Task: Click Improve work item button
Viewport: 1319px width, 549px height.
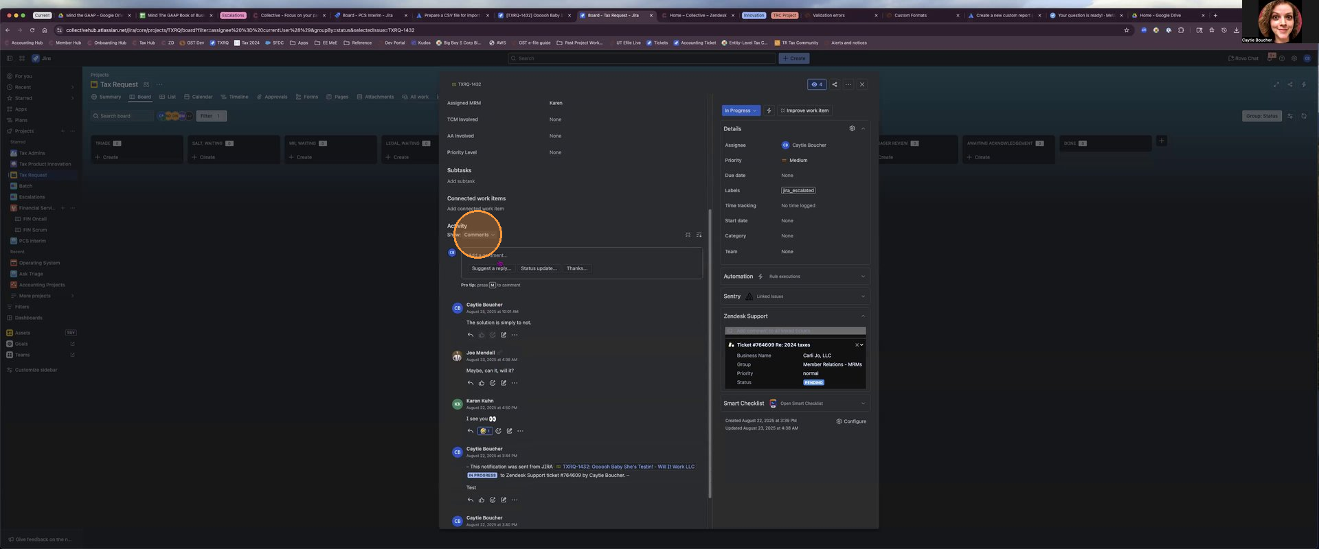Action: 804,110
